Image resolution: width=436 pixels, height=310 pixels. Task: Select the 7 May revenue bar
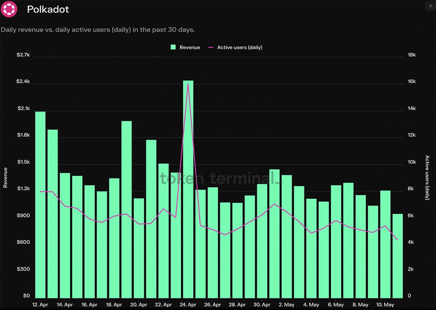tap(348, 240)
